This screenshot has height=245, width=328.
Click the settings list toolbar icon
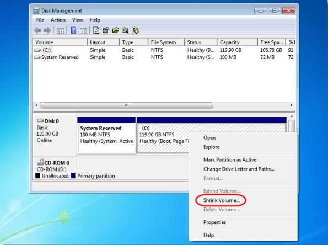click(x=136, y=30)
